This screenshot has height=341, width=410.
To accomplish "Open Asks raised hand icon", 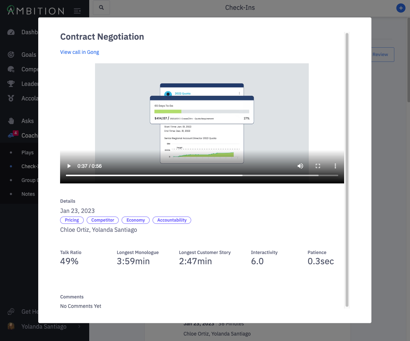I will (x=11, y=121).
